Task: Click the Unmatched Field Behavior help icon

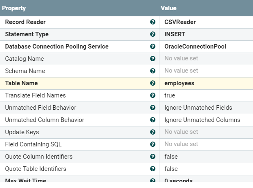Action: (153, 108)
